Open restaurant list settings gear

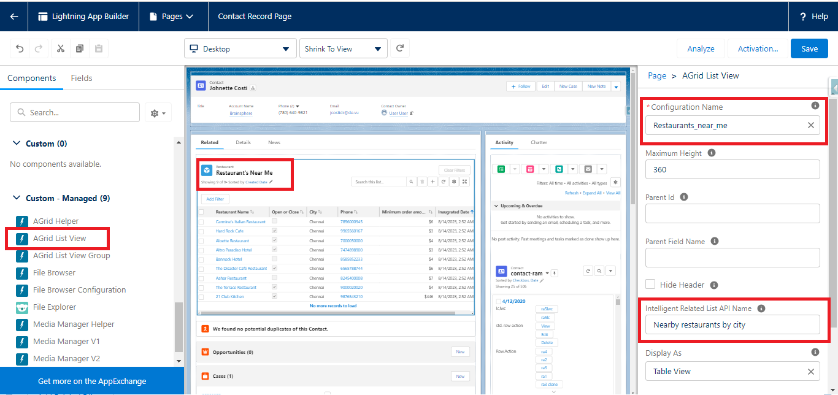tap(454, 182)
